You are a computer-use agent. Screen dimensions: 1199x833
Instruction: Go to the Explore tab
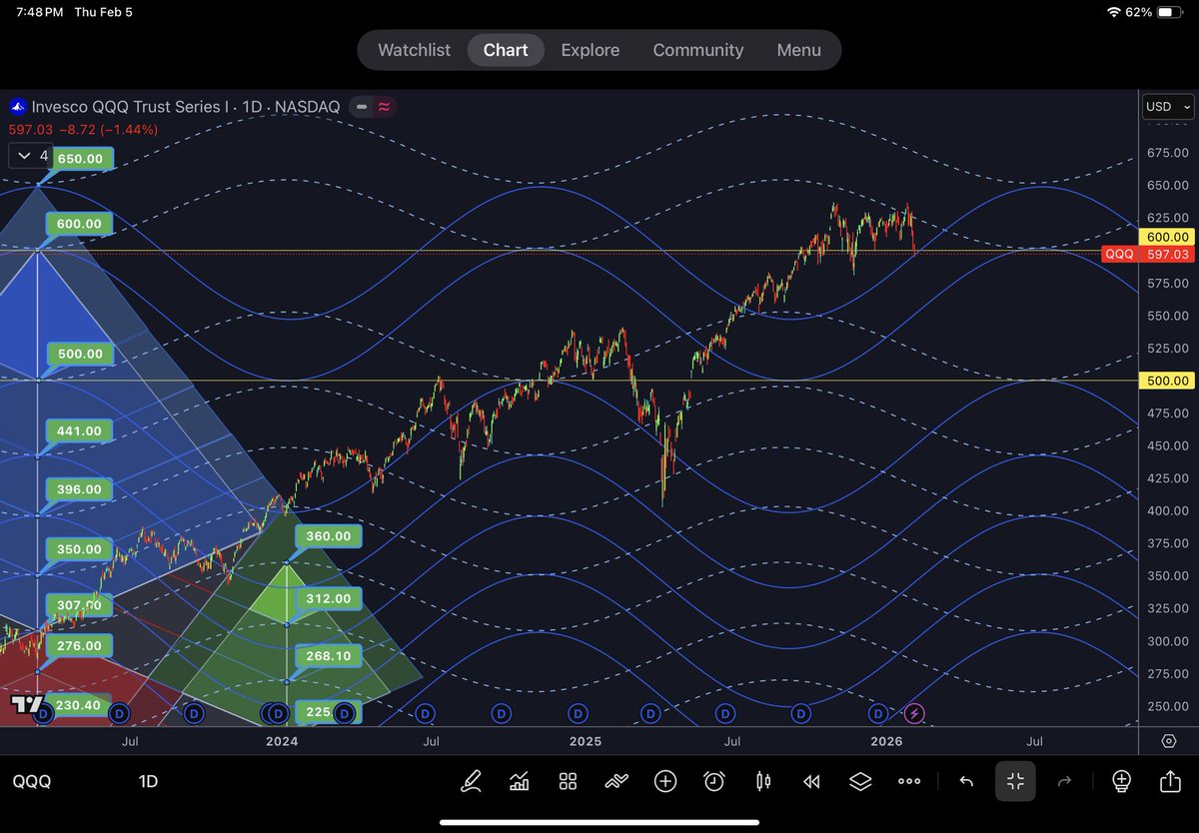tap(591, 50)
